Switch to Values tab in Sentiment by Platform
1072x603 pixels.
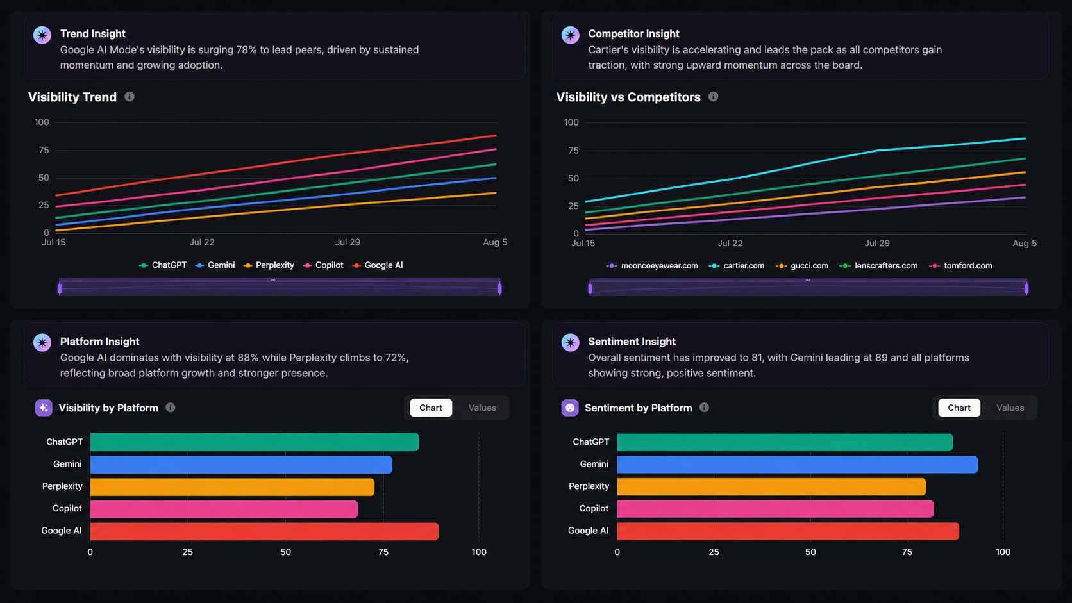pos(1010,408)
